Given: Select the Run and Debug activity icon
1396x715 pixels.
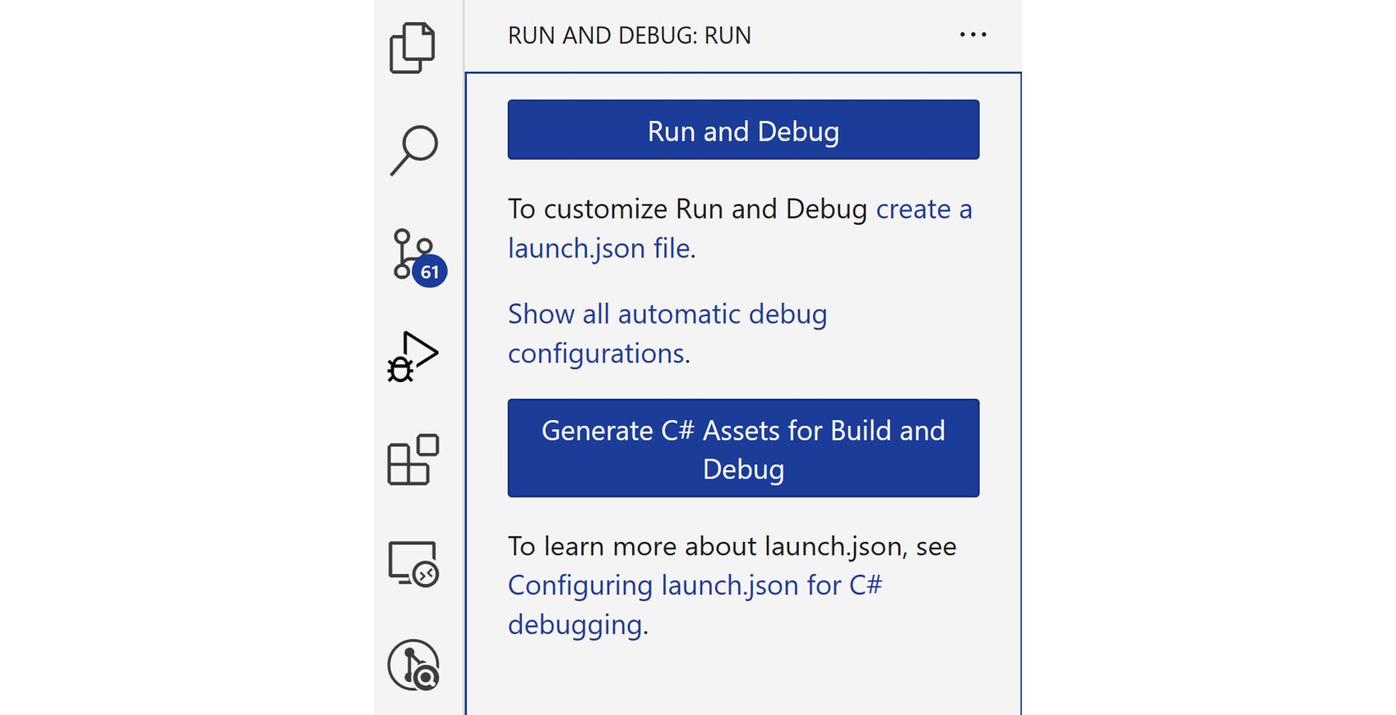Looking at the screenshot, I should tap(413, 357).
